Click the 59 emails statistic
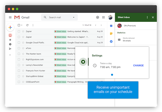The image size is (162, 112). click(x=127, y=41)
